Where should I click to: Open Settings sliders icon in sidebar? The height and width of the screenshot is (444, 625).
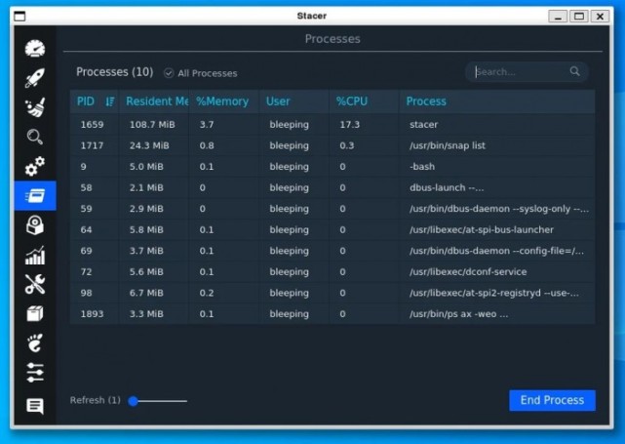[x=35, y=373]
